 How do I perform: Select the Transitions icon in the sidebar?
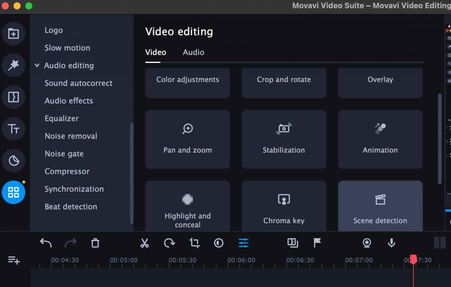pyautogui.click(x=14, y=97)
